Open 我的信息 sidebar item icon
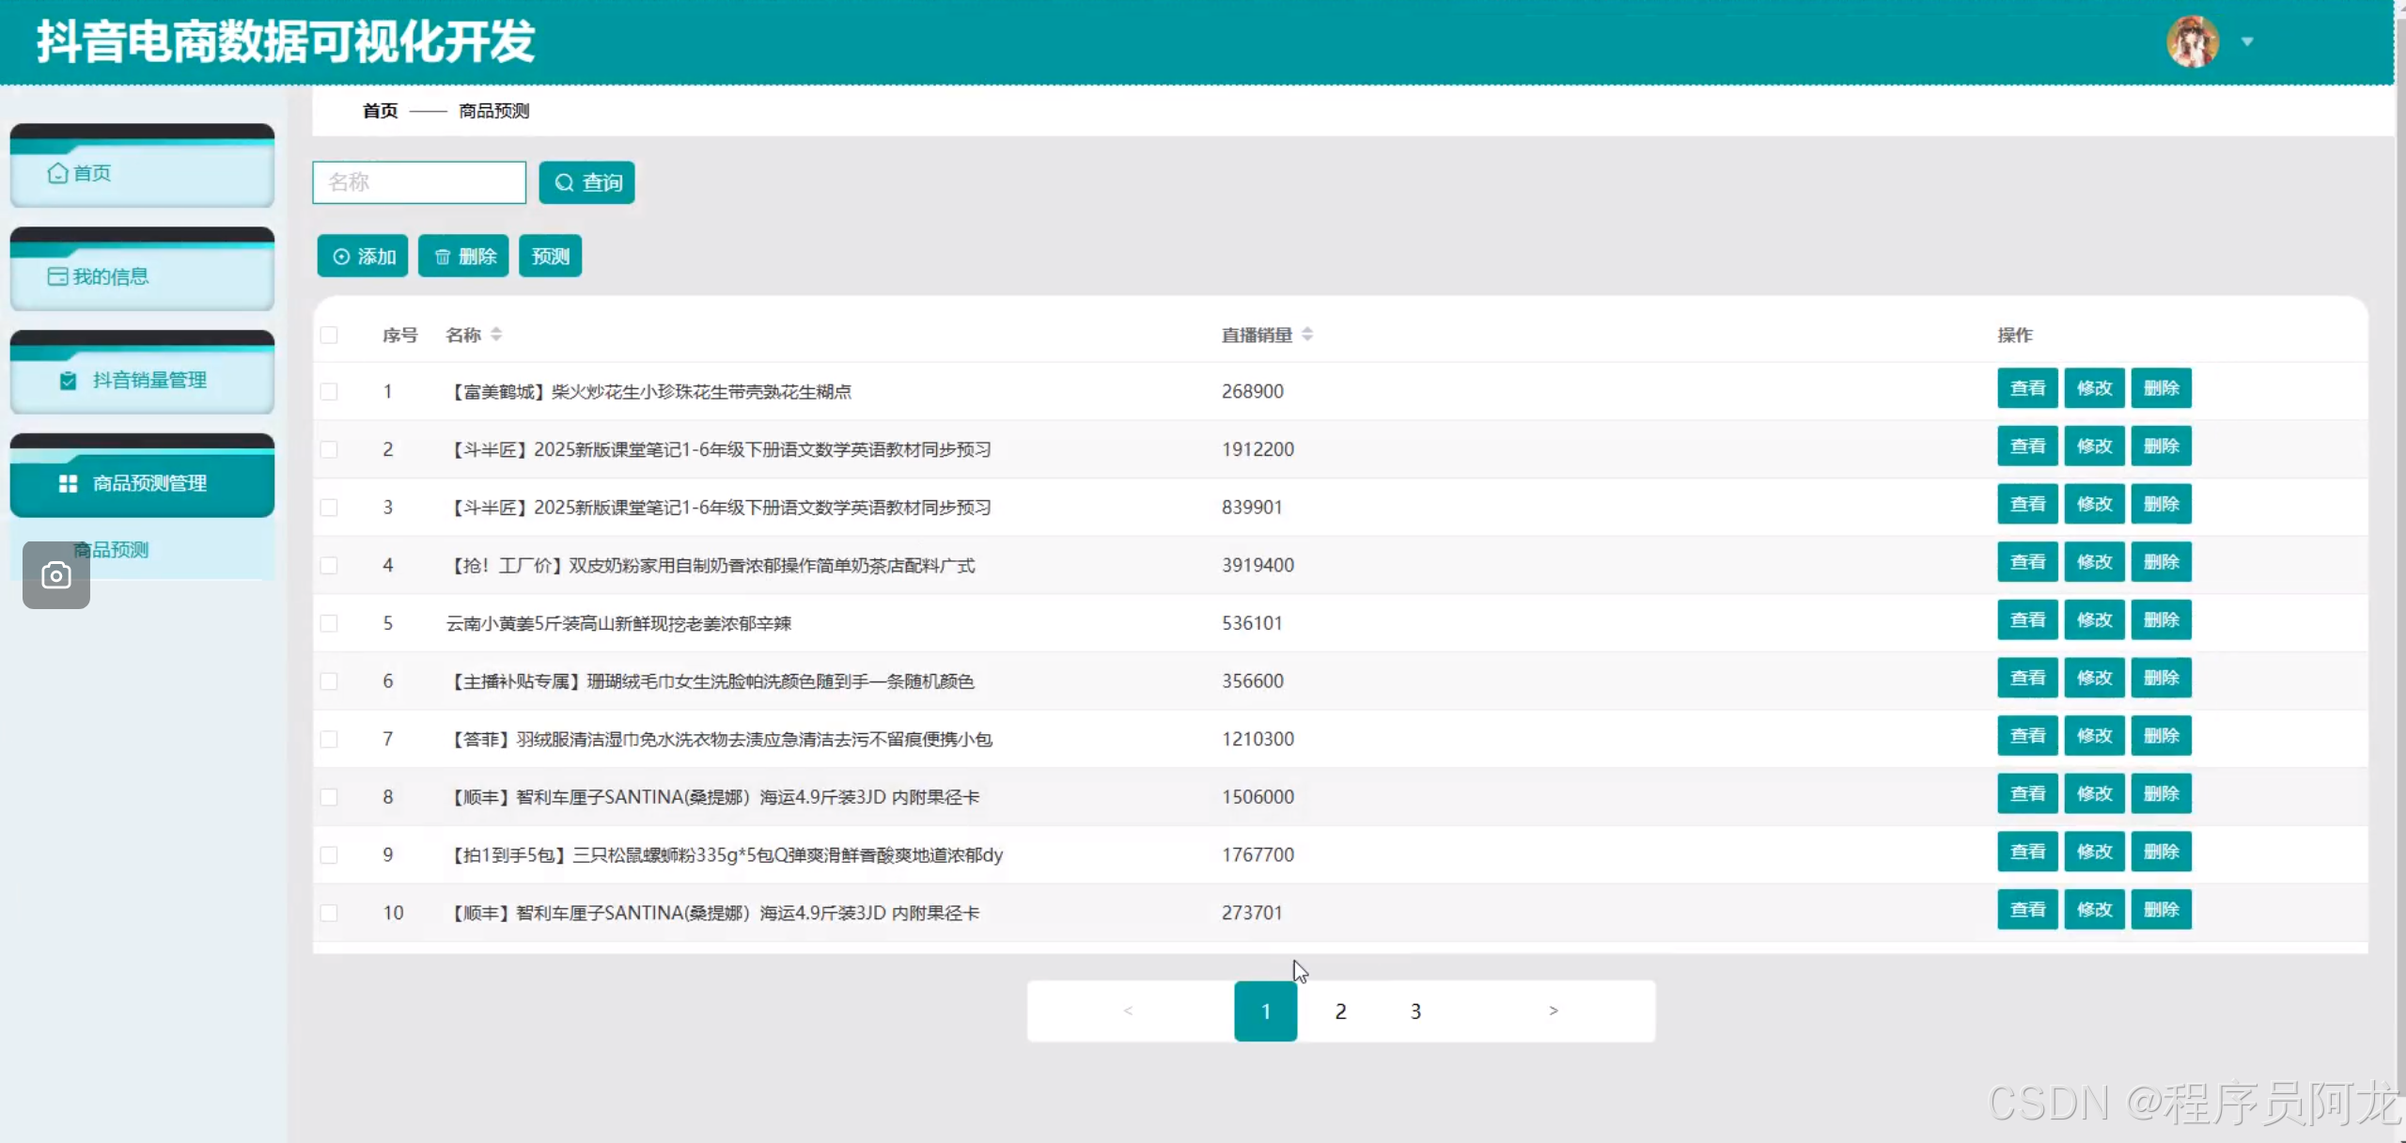This screenshot has height=1143, width=2406. pos(58,276)
